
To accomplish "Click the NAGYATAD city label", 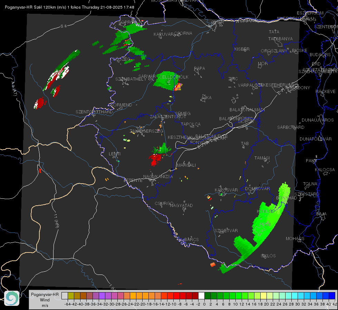I will 181,205.
